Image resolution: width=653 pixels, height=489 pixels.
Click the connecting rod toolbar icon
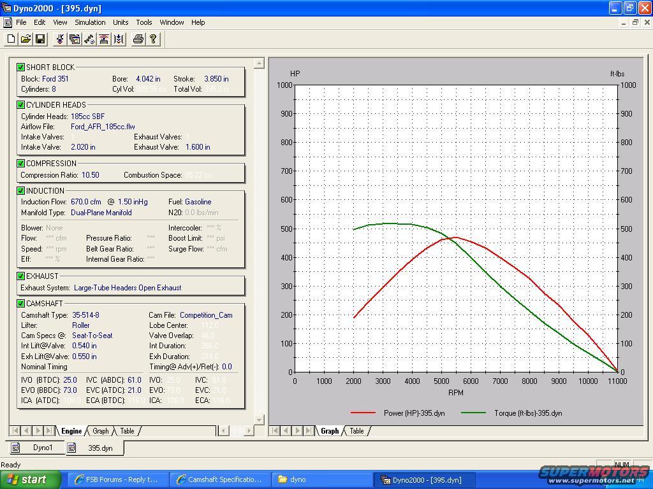[x=89, y=39]
